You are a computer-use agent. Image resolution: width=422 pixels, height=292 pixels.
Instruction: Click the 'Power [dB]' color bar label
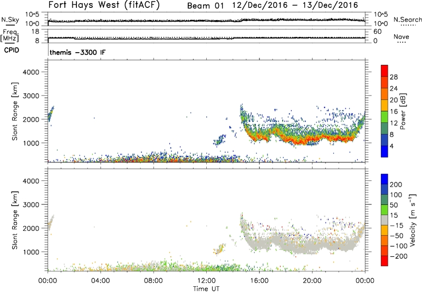point(403,111)
